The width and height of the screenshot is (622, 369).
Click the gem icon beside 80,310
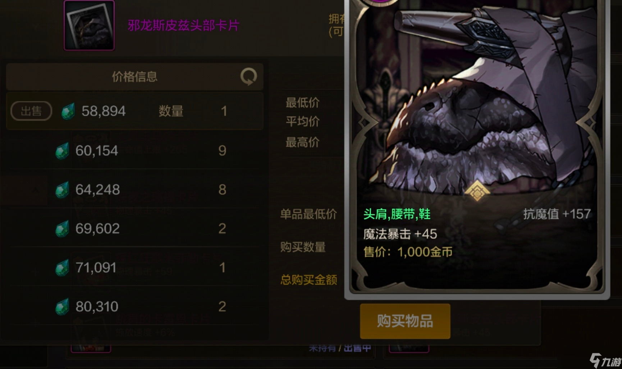[62, 306]
